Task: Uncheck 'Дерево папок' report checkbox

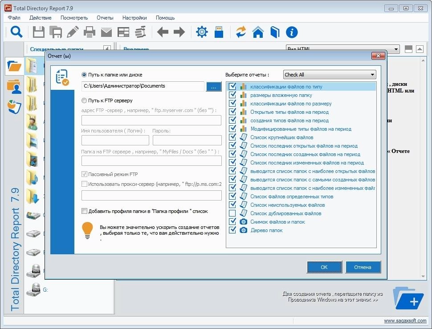Action: (x=232, y=230)
